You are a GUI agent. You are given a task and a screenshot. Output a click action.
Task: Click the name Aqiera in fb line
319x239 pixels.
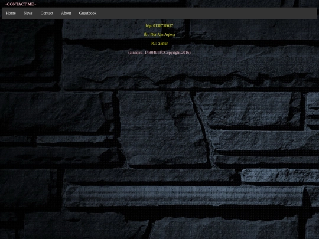[170, 35]
